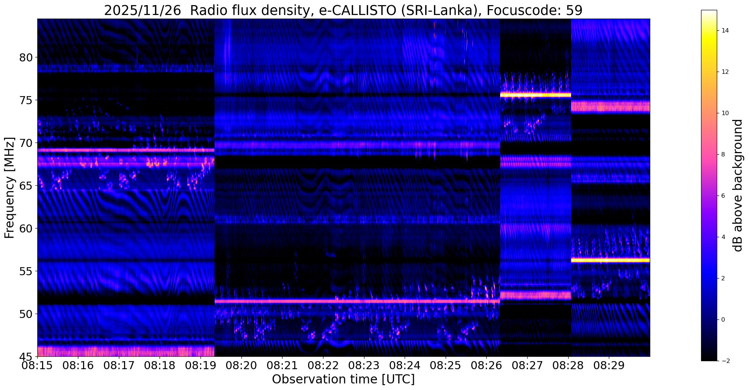Click the colorbar tick label 4
This screenshot has height=390, width=749.
point(722,237)
